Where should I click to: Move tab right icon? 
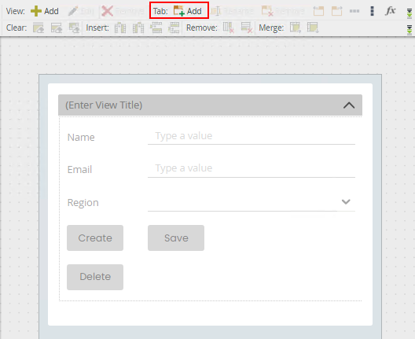(336, 11)
